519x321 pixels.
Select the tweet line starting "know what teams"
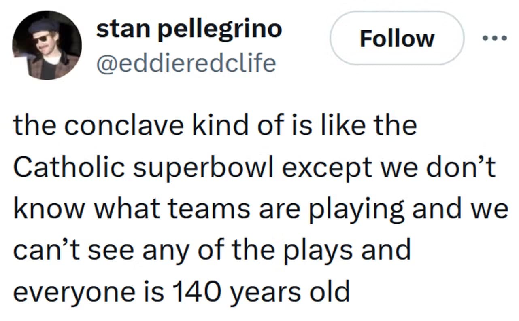(x=261, y=209)
